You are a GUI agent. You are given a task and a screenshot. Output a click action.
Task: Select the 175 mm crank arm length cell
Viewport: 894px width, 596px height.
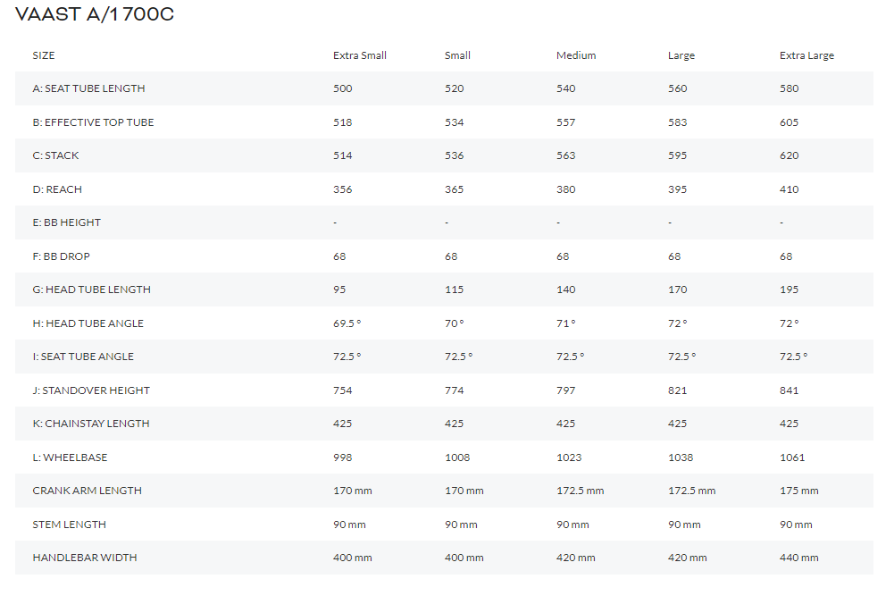798,491
